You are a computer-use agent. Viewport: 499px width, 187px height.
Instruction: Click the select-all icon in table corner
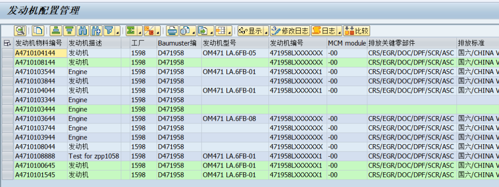(7, 43)
